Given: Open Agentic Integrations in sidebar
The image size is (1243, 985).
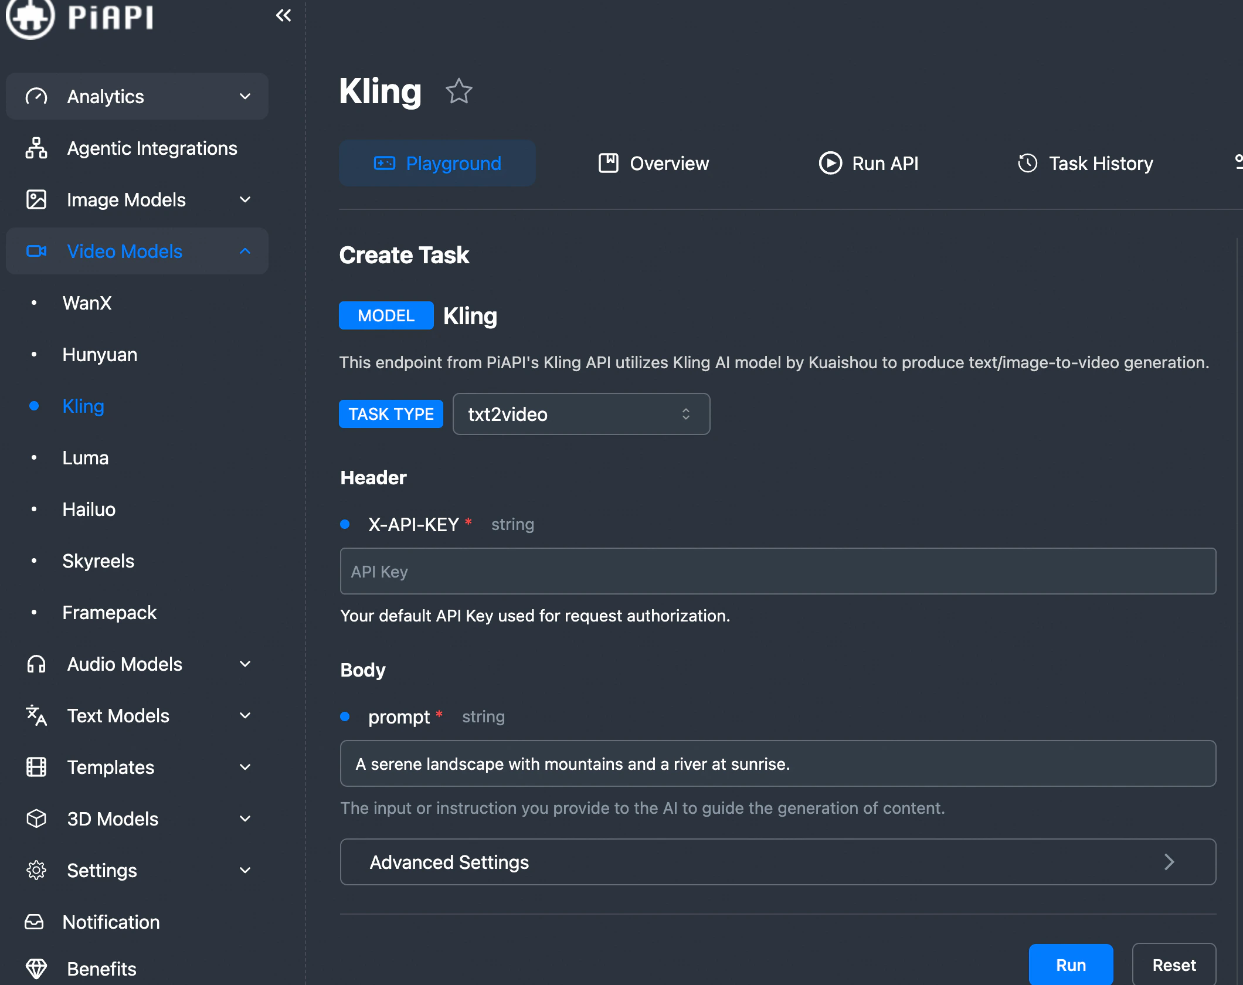Looking at the screenshot, I should [x=137, y=148].
